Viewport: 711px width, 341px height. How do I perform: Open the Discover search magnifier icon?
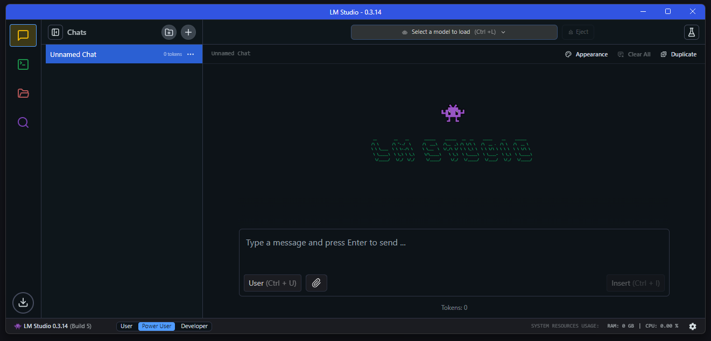pyautogui.click(x=23, y=122)
